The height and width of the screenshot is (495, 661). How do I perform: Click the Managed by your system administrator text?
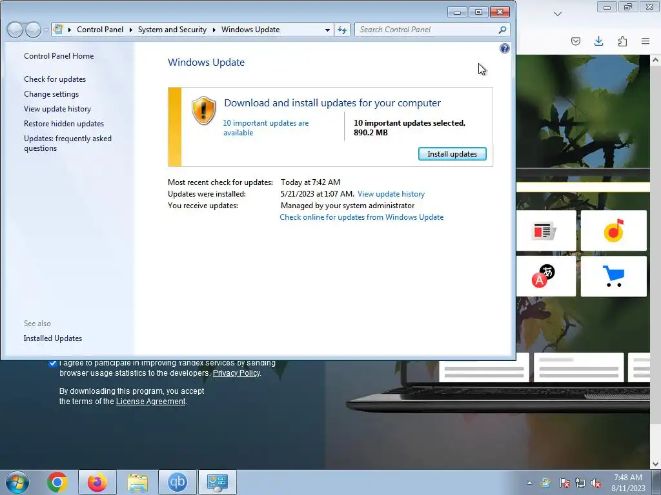click(x=347, y=206)
